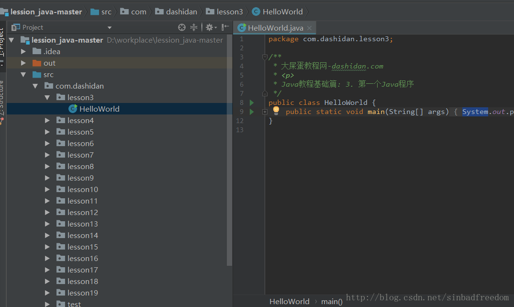514x307 pixels.
Task: Click the hide Project panel icon
Action: click(x=225, y=28)
